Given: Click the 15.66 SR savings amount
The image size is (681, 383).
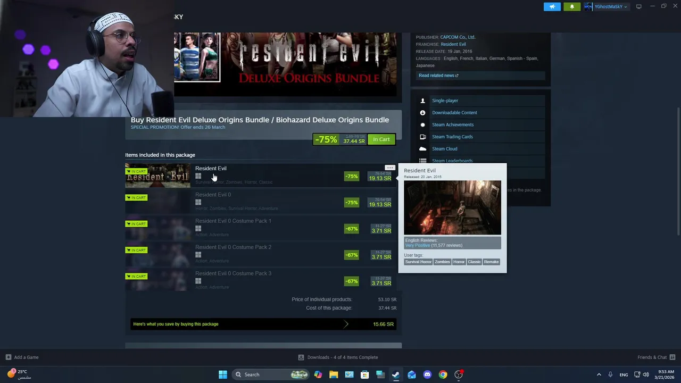Looking at the screenshot, I should [383, 324].
